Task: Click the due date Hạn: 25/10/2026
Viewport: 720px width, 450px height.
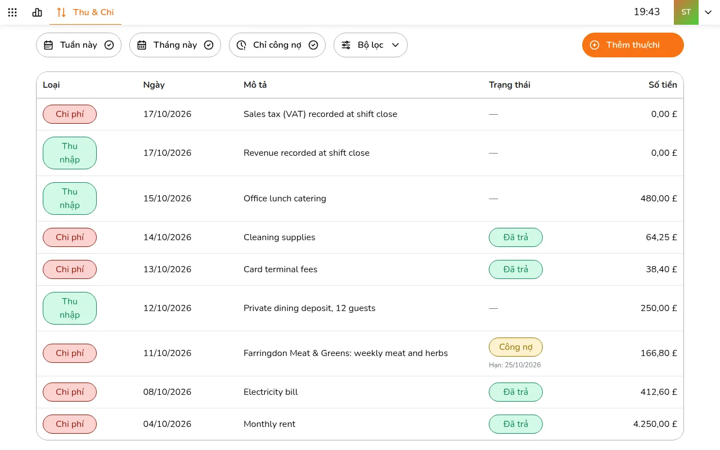Action: tap(515, 365)
